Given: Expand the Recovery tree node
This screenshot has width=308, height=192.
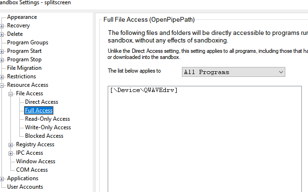Looking at the screenshot, I should coord(2,25).
